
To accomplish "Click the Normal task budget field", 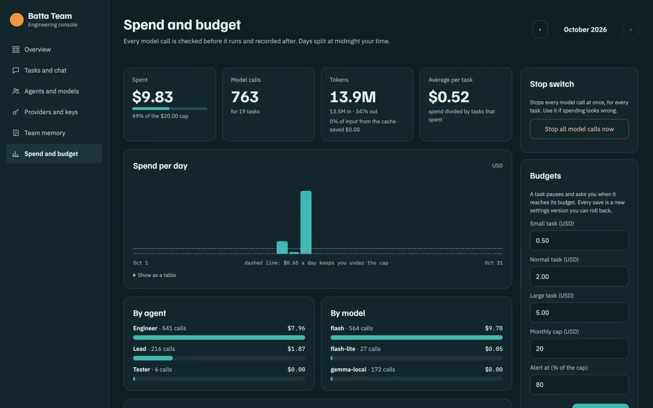I will click(579, 277).
